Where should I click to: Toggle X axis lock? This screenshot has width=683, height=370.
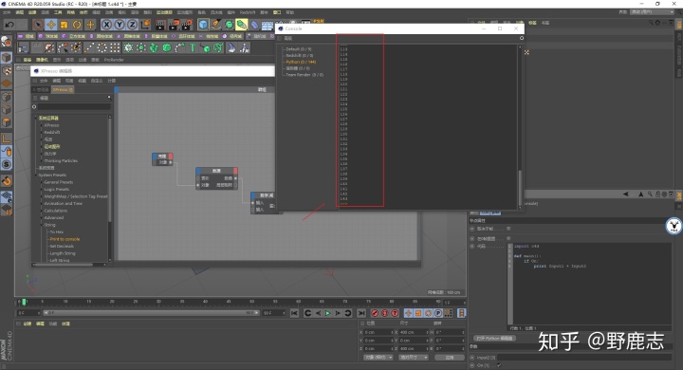[106, 25]
